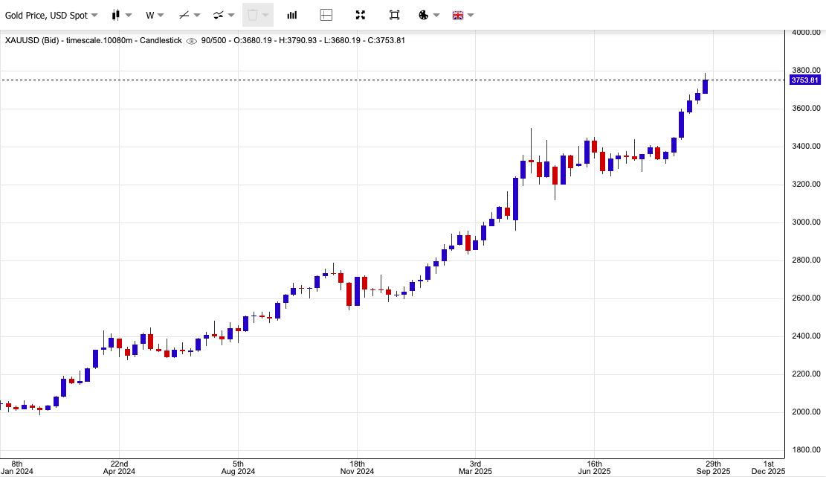This screenshot has width=826, height=477.
Task: Expand the drawing tools dropdown arrow
Action: click(197, 16)
